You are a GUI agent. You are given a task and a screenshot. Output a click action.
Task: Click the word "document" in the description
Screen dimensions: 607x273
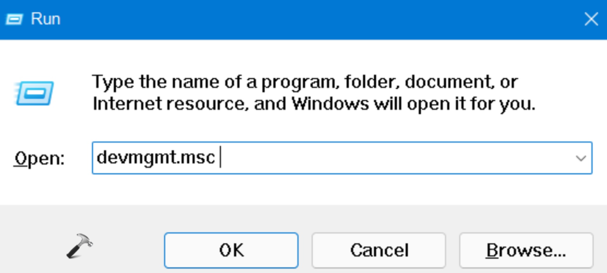[x=448, y=82]
